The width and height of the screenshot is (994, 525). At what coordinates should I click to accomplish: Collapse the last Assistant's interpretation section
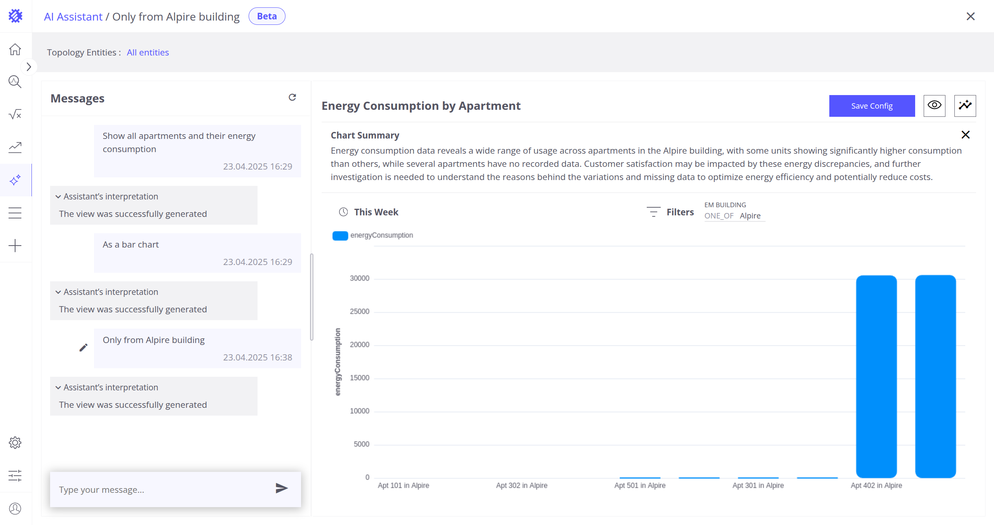click(x=58, y=388)
